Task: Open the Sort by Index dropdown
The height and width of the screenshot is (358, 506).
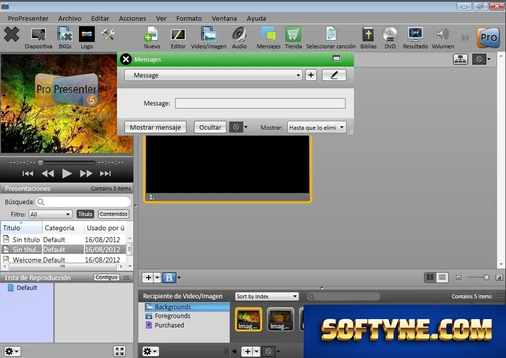Action: (x=267, y=296)
